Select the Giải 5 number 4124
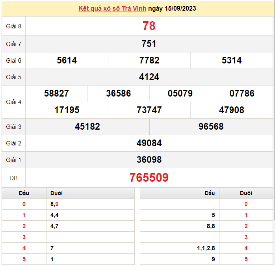Screen dimensions: 275x266 pyautogui.click(x=149, y=77)
